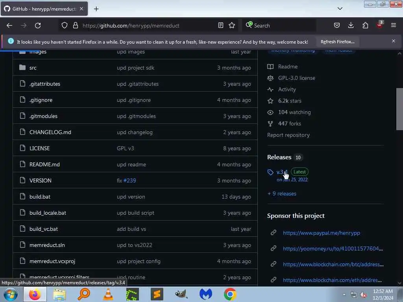Click Refresh Firefox button in notification bar

[337, 42]
